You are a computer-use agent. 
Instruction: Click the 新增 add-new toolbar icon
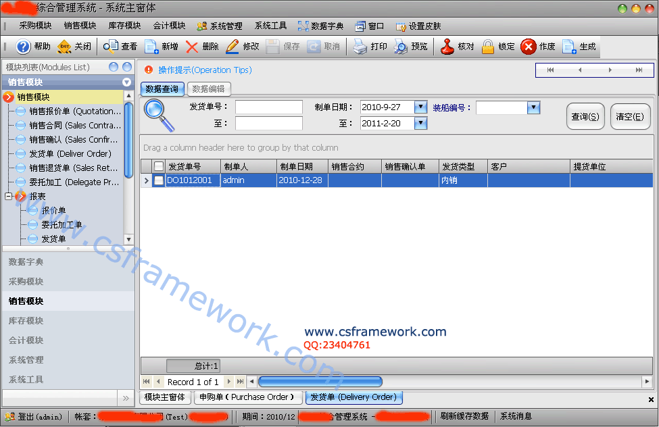(x=151, y=47)
